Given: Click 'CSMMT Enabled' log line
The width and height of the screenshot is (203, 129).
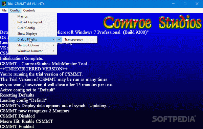Looking at the screenshot, I should click(x=17, y=127).
